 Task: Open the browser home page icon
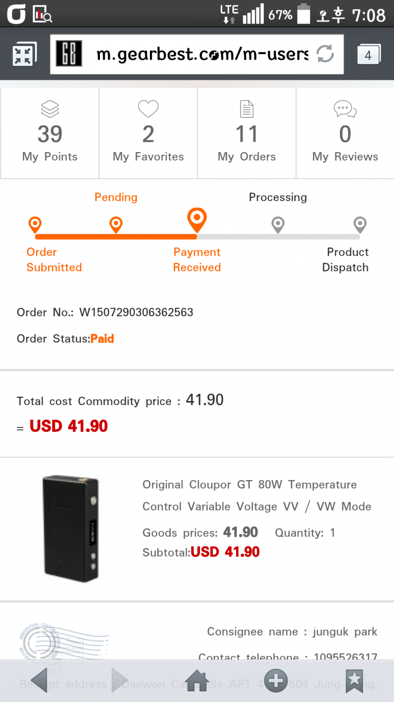[197, 680]
